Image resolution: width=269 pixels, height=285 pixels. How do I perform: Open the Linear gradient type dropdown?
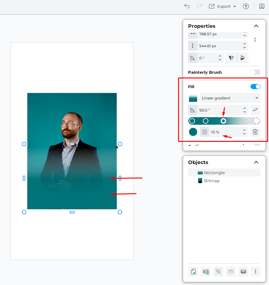[230, 98]
